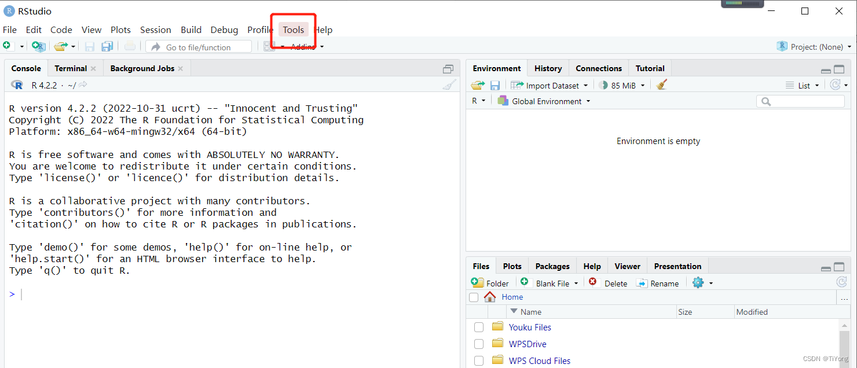Click the Delete button in Files
The image size is (857, 368).
[x=608, y=283]
